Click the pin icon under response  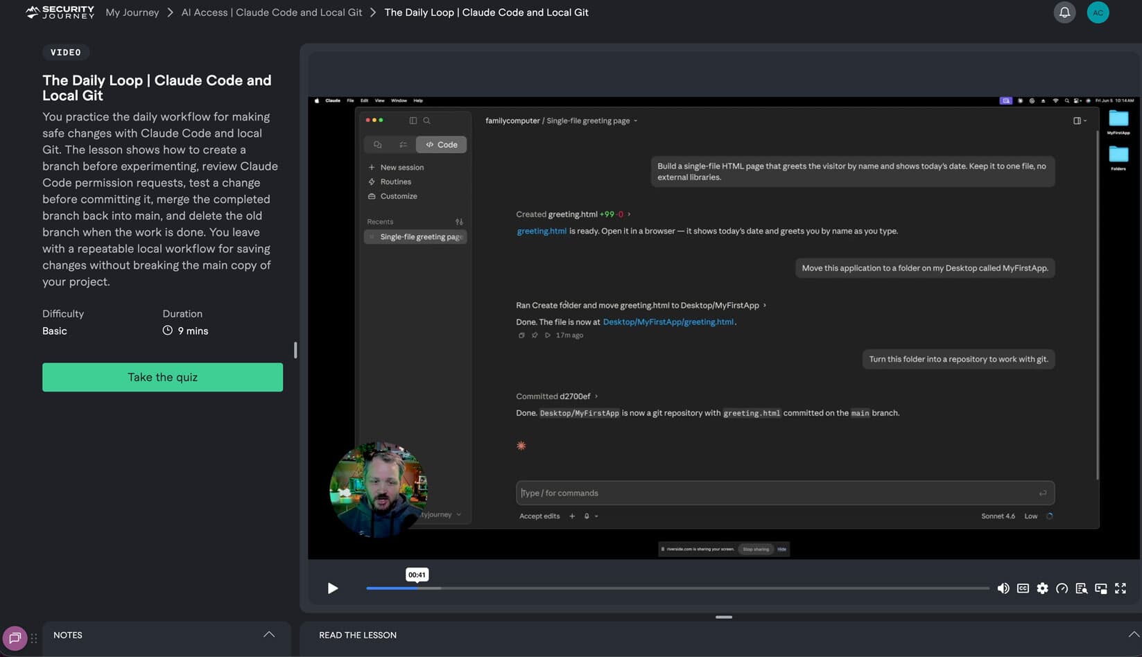pos(535,335)
